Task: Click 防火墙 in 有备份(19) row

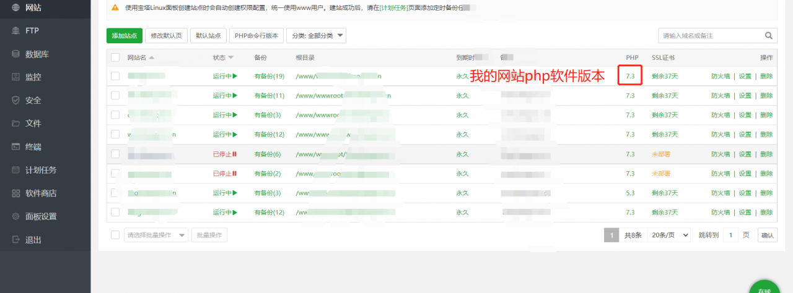Action: (721, 77)
